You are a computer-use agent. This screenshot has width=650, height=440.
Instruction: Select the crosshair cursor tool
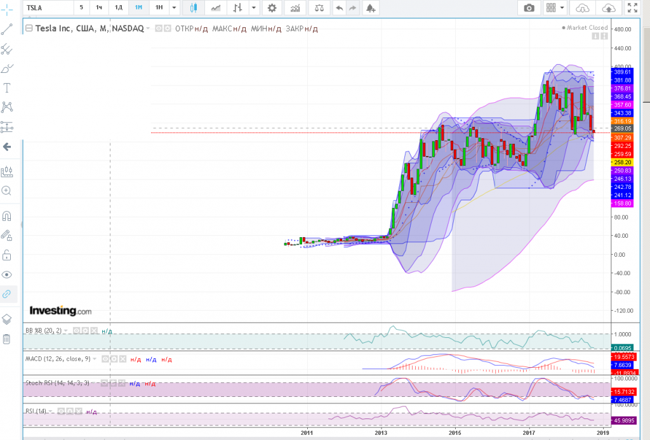click(x=7, y=9)
